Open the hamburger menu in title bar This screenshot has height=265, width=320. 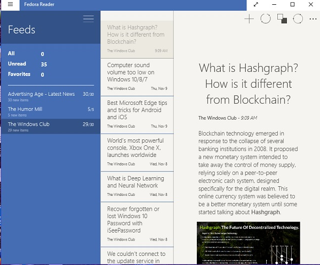click(11, 5)
